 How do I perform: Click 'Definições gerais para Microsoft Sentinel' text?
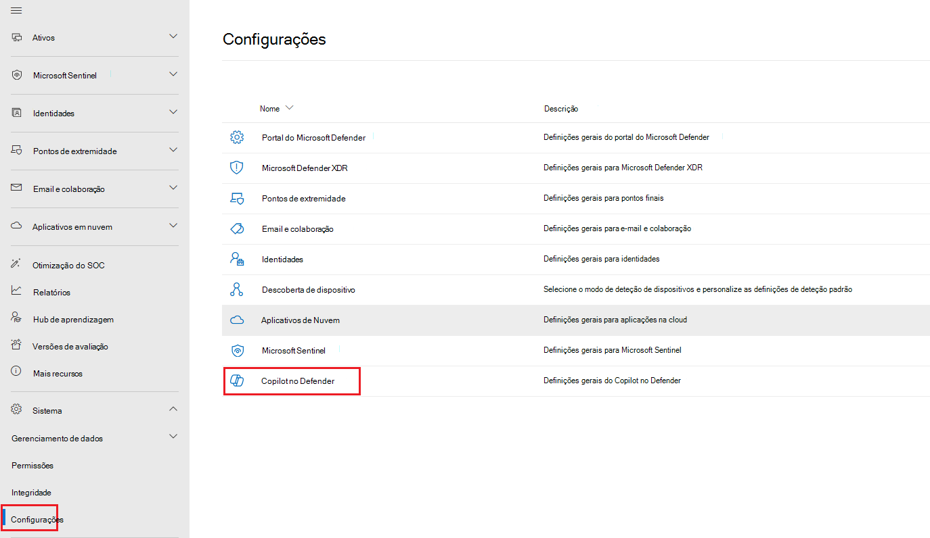613,350
